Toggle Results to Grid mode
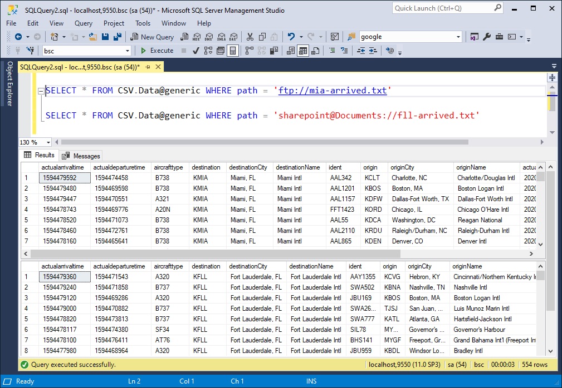Viewport: 562px width, 388px height. click(304, 51)
